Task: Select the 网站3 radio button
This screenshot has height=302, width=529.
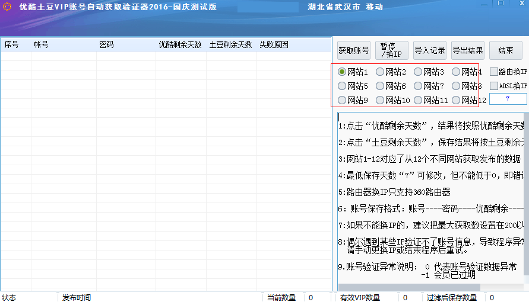Action: [x=418, y=72]
